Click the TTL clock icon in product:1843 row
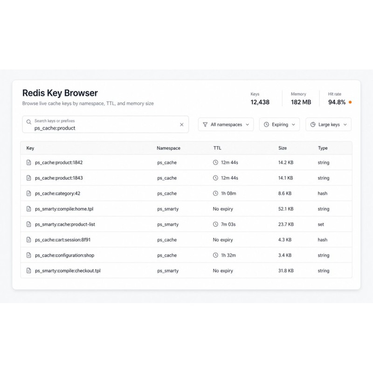Image resolution: width=373 pixels, height=373 pixels. pos(215,178)
